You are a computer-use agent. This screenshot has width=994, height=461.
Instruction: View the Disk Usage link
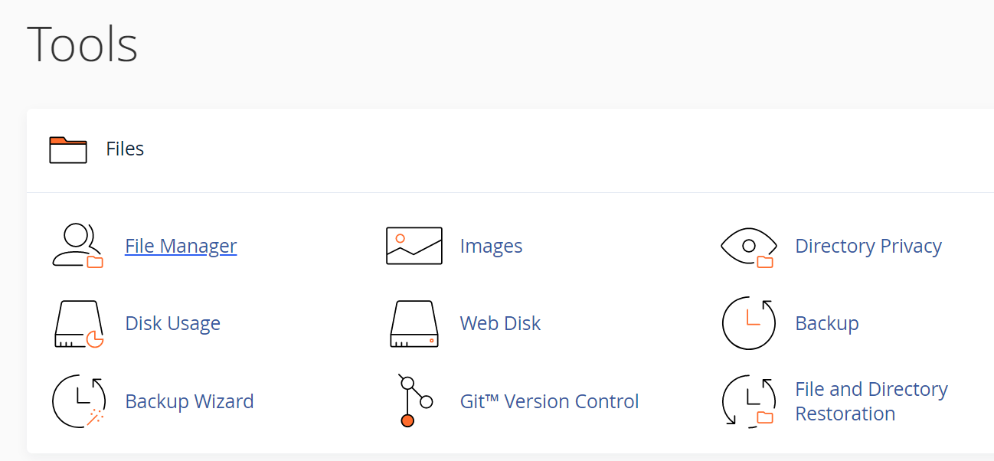point(172,323)
